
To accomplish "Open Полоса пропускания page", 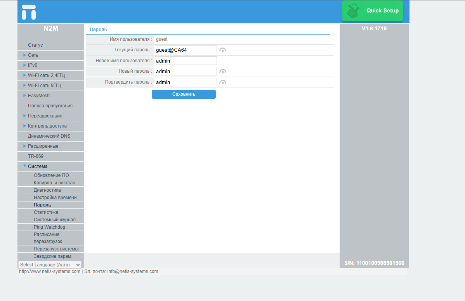I will pyautogui.click(x=50, y=106).
